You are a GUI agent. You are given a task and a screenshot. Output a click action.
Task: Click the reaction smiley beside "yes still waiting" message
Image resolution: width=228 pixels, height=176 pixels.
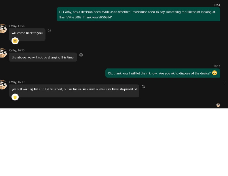coord(143,87)
